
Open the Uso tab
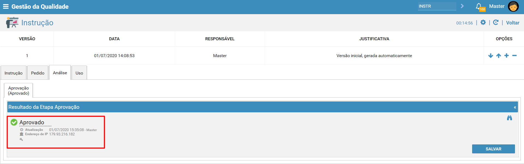coord(79,73)
